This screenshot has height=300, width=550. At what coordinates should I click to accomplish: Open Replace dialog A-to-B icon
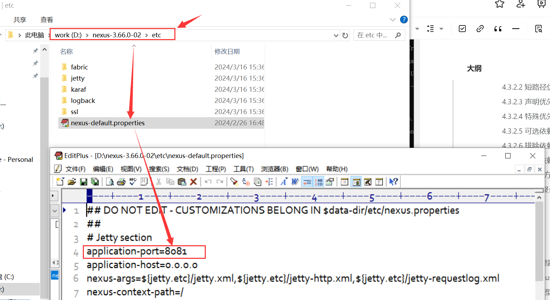tap(246, 182)
